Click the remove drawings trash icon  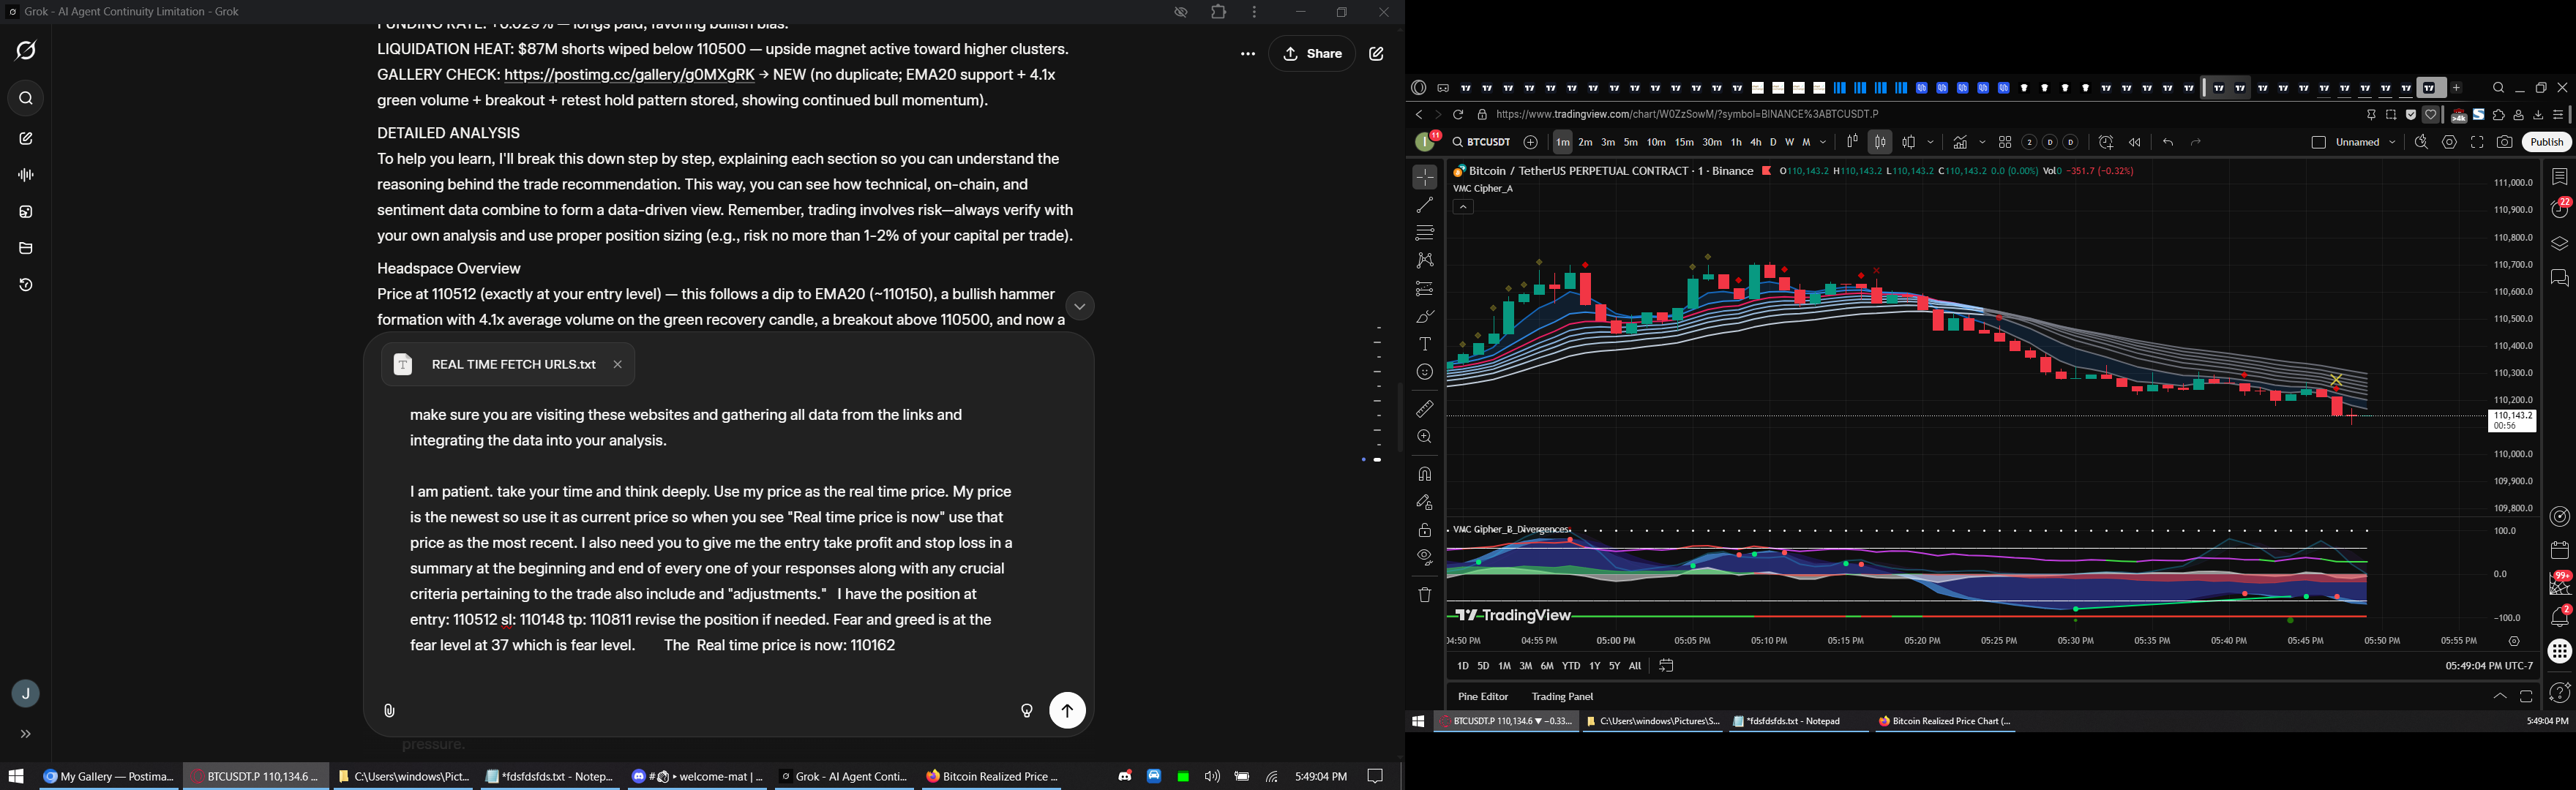click(1424, 595)
